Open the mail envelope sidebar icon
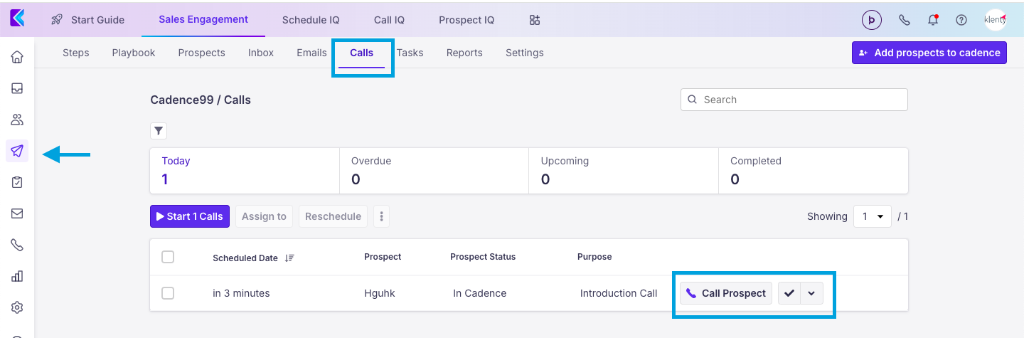 click(17, 213)
